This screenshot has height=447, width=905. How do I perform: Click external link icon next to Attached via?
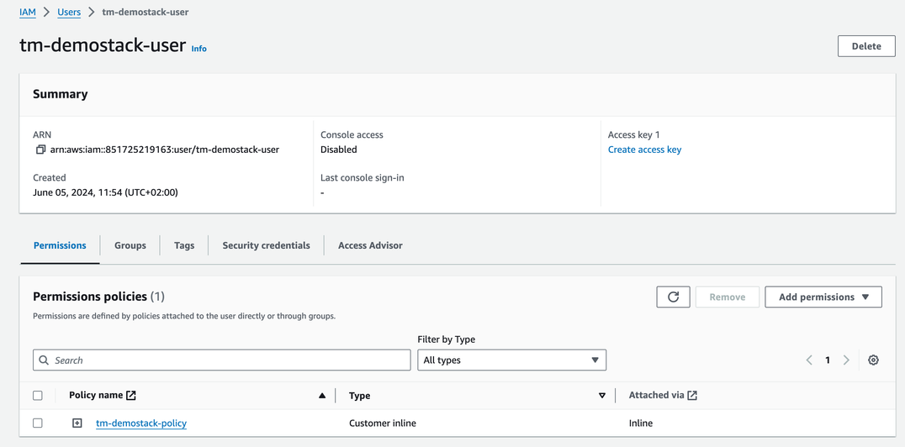[692, 395]
